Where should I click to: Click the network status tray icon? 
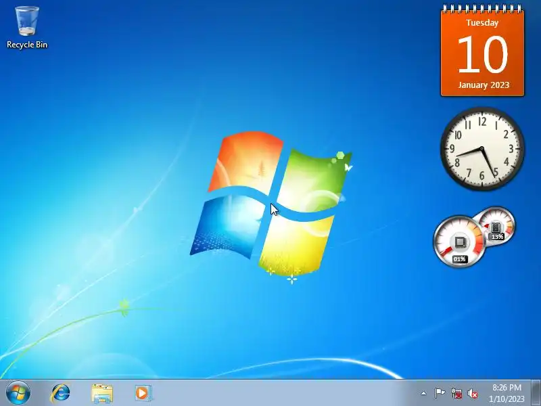(456, 393)
